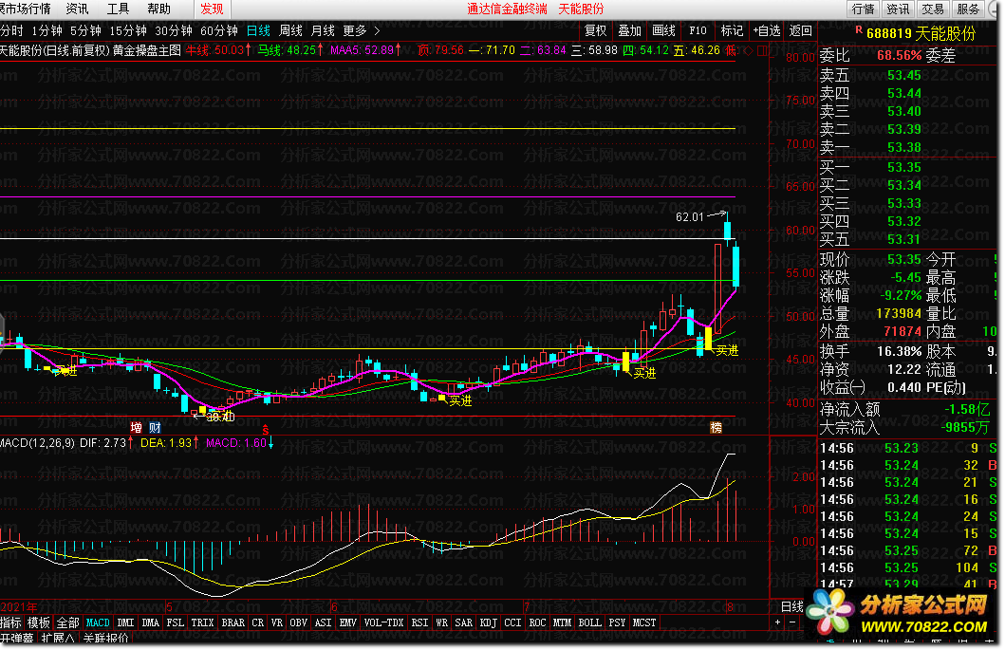1005x650 pixels.
Task: Click the 模板 tab at bottom
Action: point(39,622)
